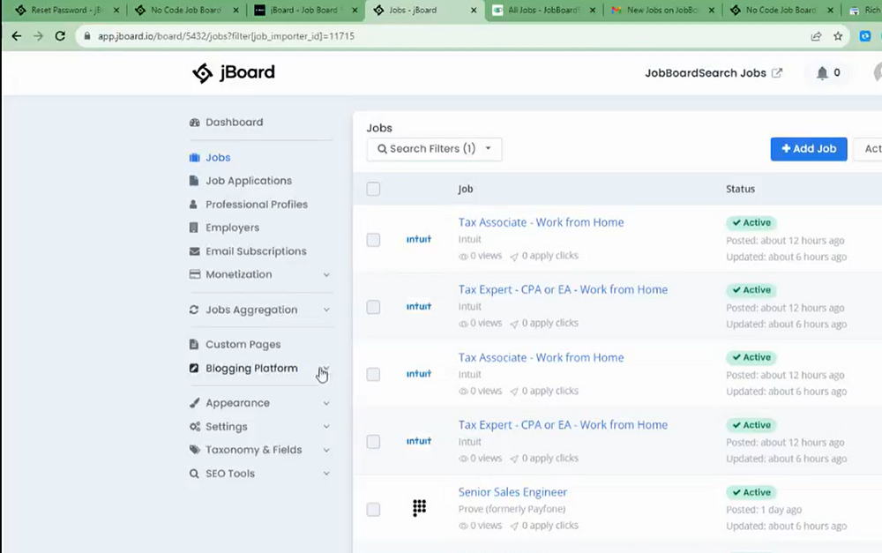
Task: Click the Custom Pages file icon
Action: point(194,344)
